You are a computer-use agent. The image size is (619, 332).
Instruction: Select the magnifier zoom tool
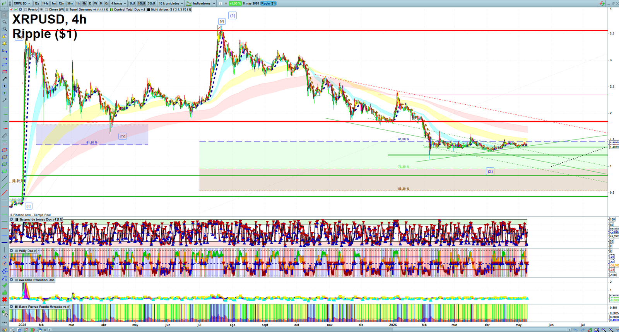pyautogui.click(x=5, y=22)
